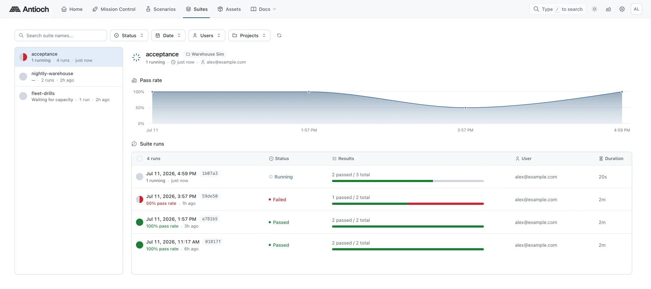Image resolution: width=651 pixels, height=289 pixels.
Task: Click the 'Failed' status of run 59de50
Action: tap(277, 199)
